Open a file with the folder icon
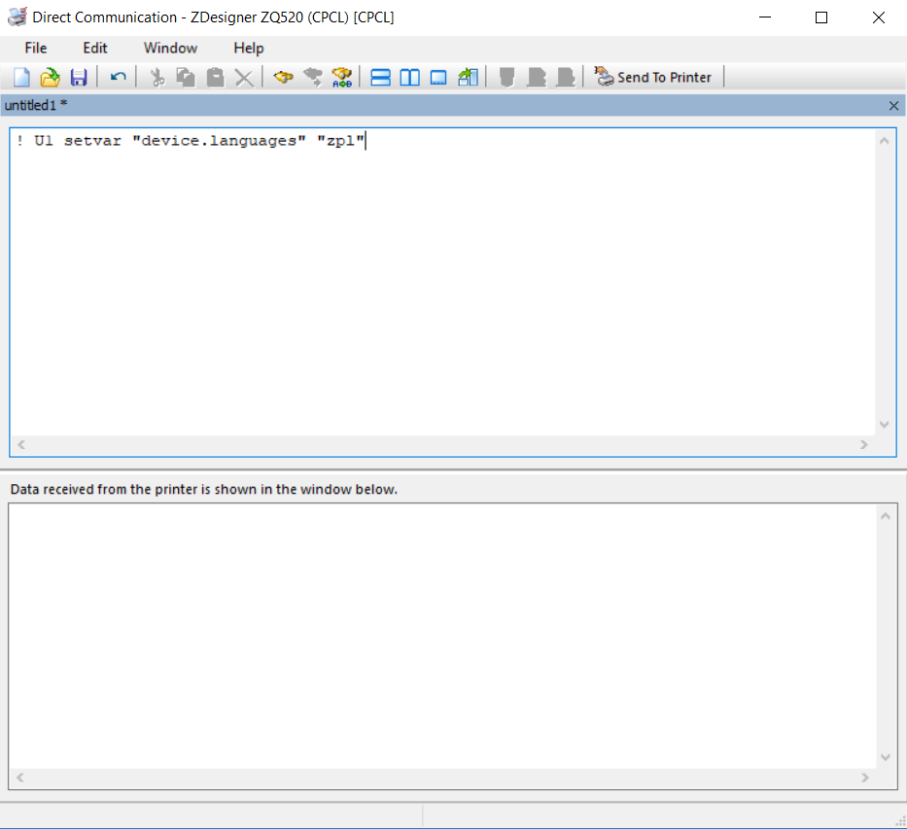The height and width of the screenshot is (829, 907). point(50,77)
